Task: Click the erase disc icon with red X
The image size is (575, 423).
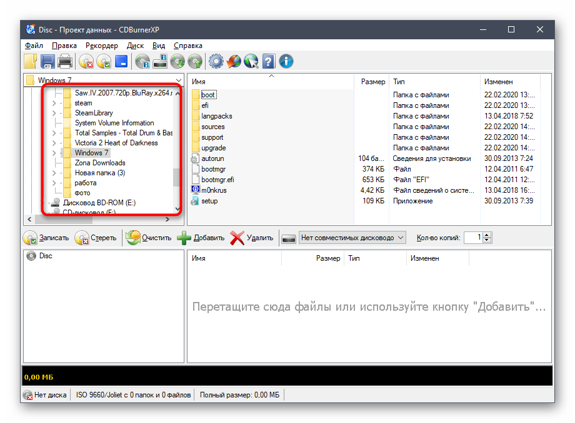Action: pos(86,61)
